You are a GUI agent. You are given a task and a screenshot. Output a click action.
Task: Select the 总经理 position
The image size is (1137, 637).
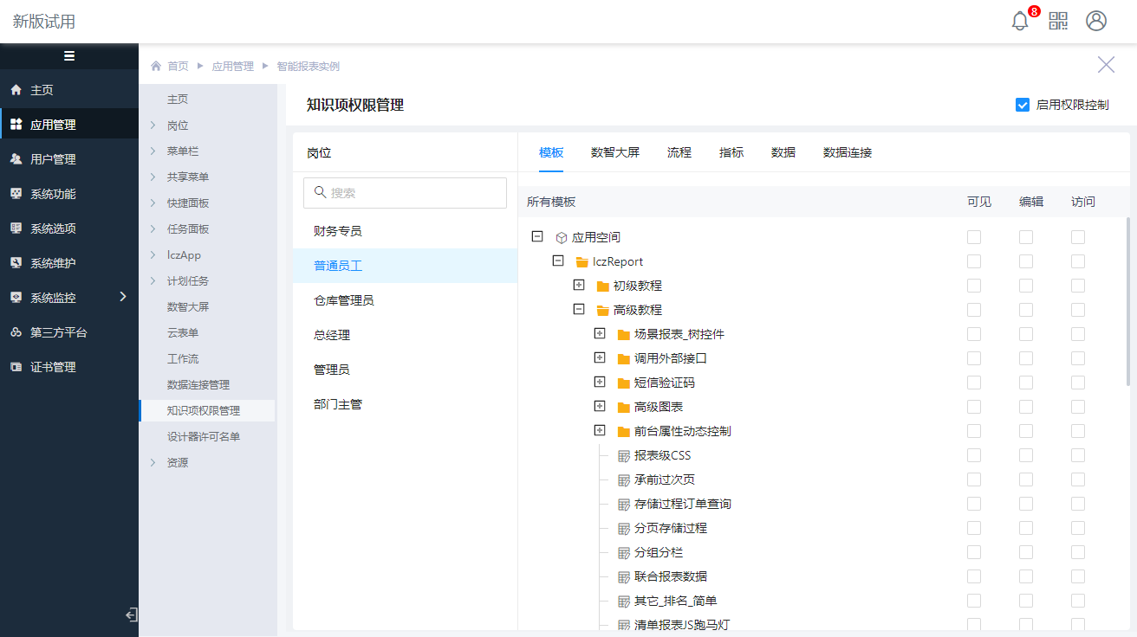click(332, 335)
